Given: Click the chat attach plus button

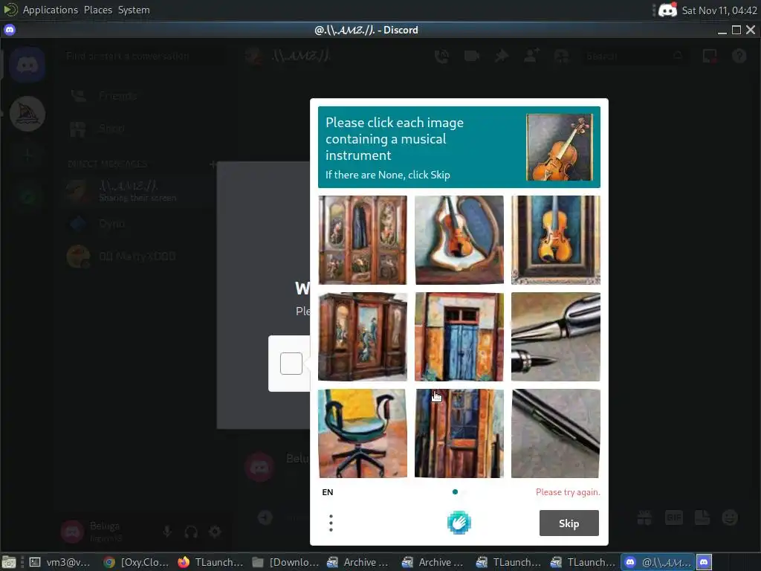Looking at the screenshot, I should point(265,517).
